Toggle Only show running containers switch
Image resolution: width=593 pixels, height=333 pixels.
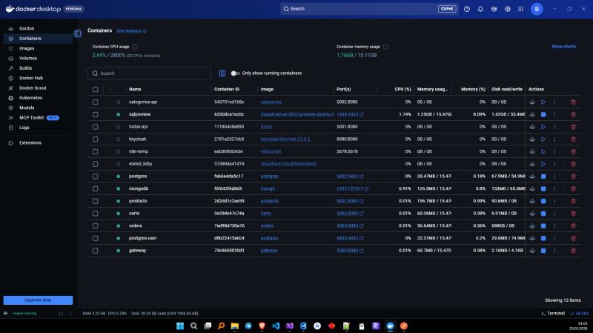tap(235, 73)
